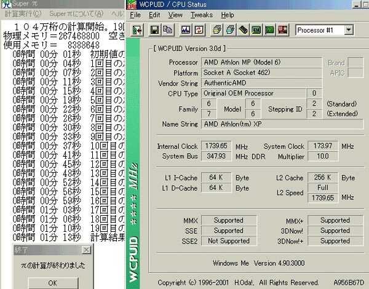Click the dark green chipset board icon

point(256,30)
